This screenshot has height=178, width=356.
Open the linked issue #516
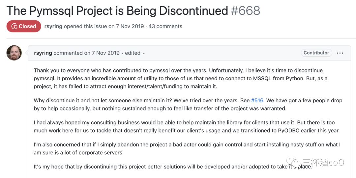click(257, 100)
